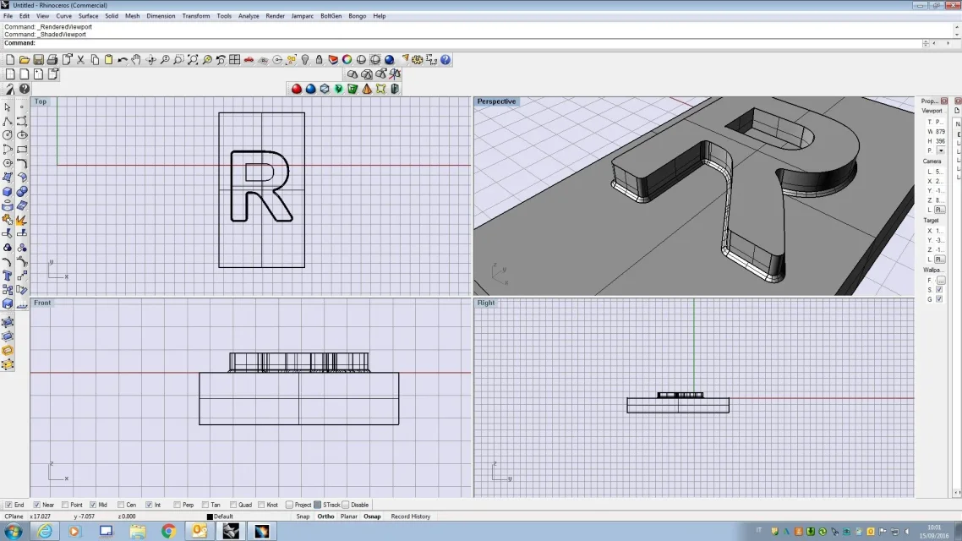Toggle the Disable osnap checkbox
Image resolution: width=962 pixels, height=541 pixels.
tap(346, 505)
